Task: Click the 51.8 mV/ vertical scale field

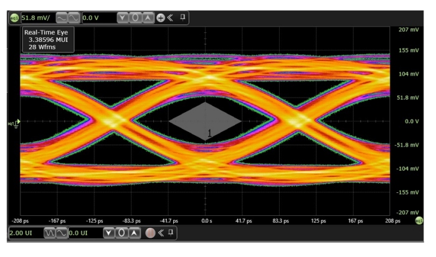Action: [x=35, y=18]
